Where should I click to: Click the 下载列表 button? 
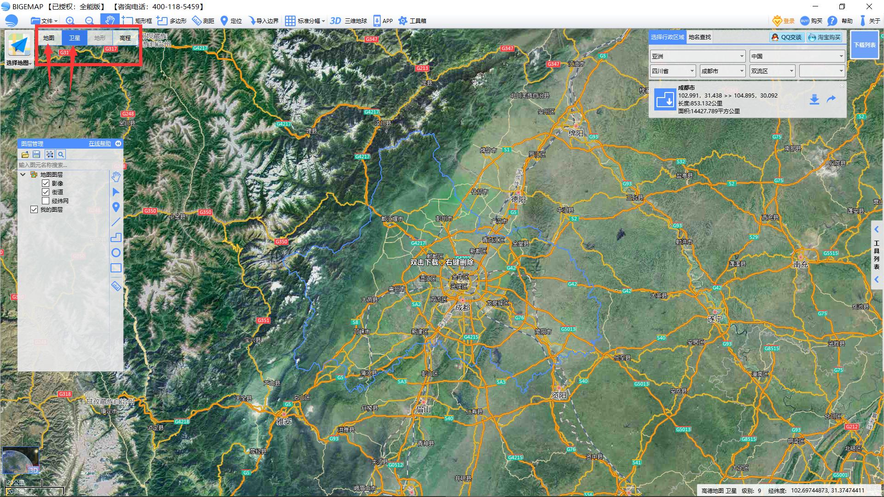(864, 45)
